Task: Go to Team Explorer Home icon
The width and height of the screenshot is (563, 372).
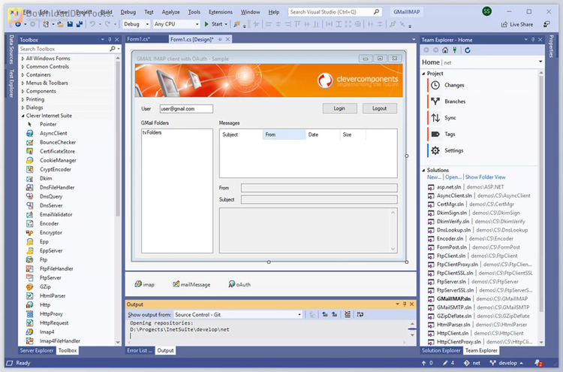Action: [x=445, y=50]
